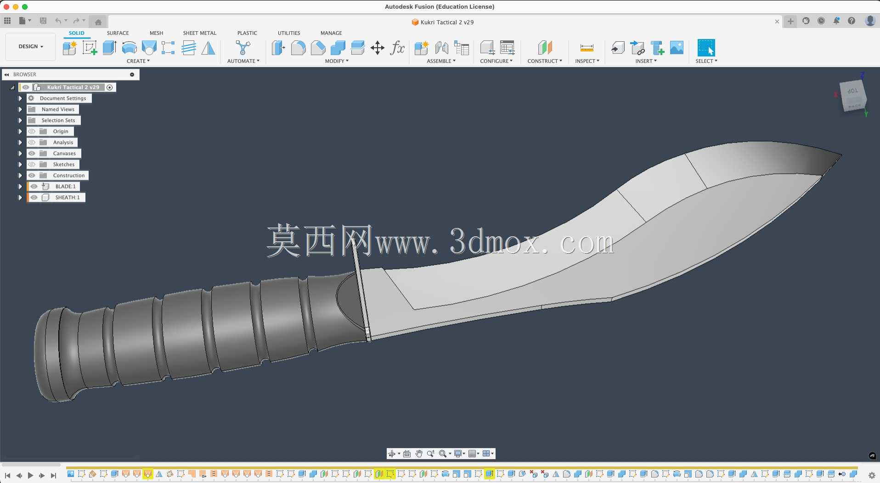Toggle visibility of Origin folder

tap(32, 131)
